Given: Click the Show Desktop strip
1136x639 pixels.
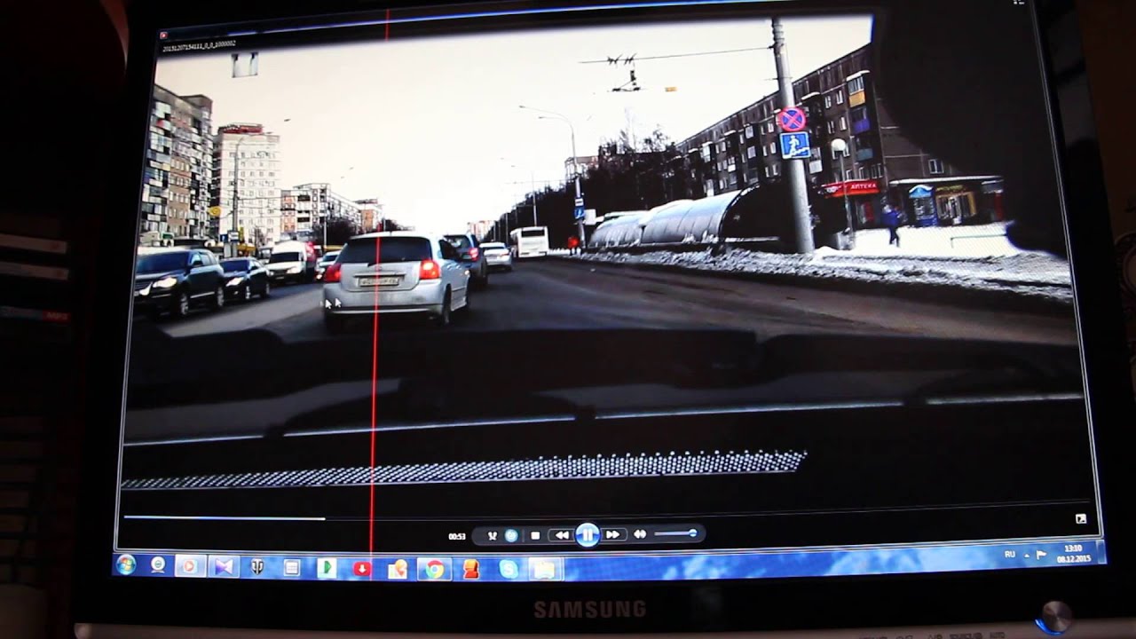Looking at the screenshot, I should pos(1100,550).
